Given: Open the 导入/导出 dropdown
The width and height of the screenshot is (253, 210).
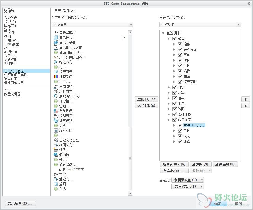Looking at the screenshot, I should pyautogui.click(x=188, y=186).
